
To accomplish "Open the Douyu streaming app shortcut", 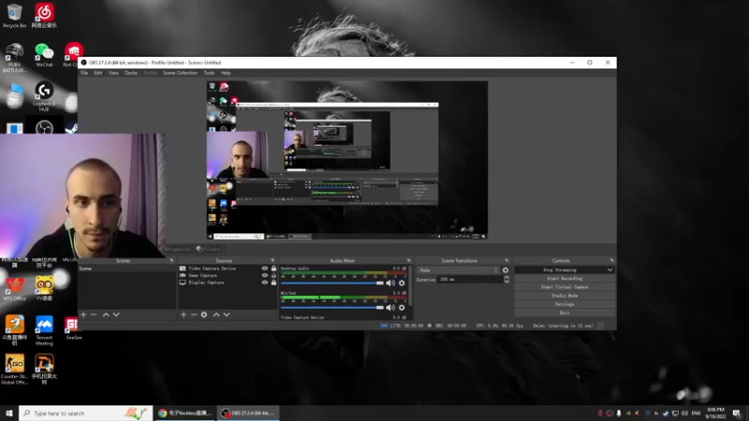I will [x=14, y=330].
